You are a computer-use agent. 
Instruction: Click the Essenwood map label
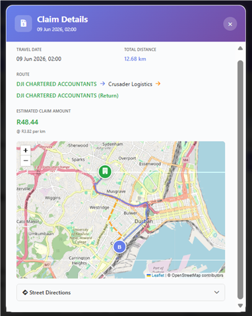pos(150,164)
